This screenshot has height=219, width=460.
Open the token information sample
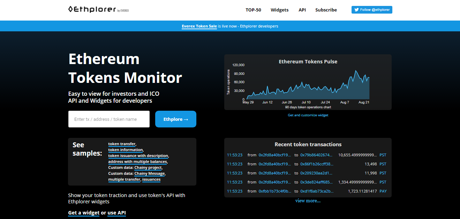coord(126,150)
